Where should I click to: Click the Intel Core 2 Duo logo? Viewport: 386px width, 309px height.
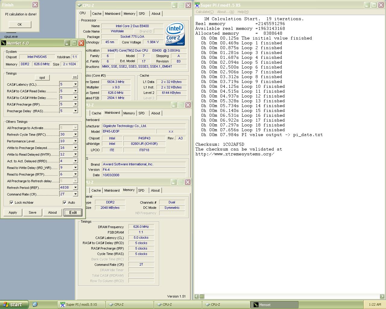[x=175, y=34]
